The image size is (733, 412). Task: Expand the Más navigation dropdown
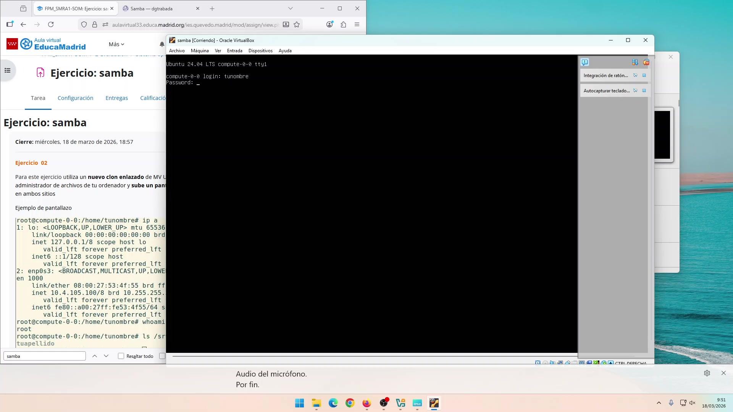116,44
